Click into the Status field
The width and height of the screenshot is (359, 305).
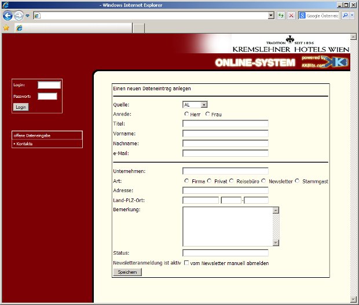pyautogui.click(x=225, y=253)
